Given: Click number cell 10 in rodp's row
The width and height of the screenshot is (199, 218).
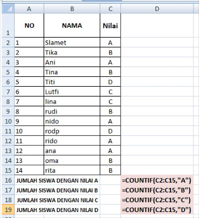Looking at the screenshot, I should pos(29,131).
